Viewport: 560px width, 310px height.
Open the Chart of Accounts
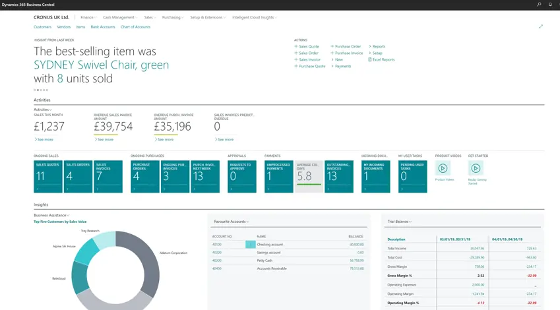point(135,27)
